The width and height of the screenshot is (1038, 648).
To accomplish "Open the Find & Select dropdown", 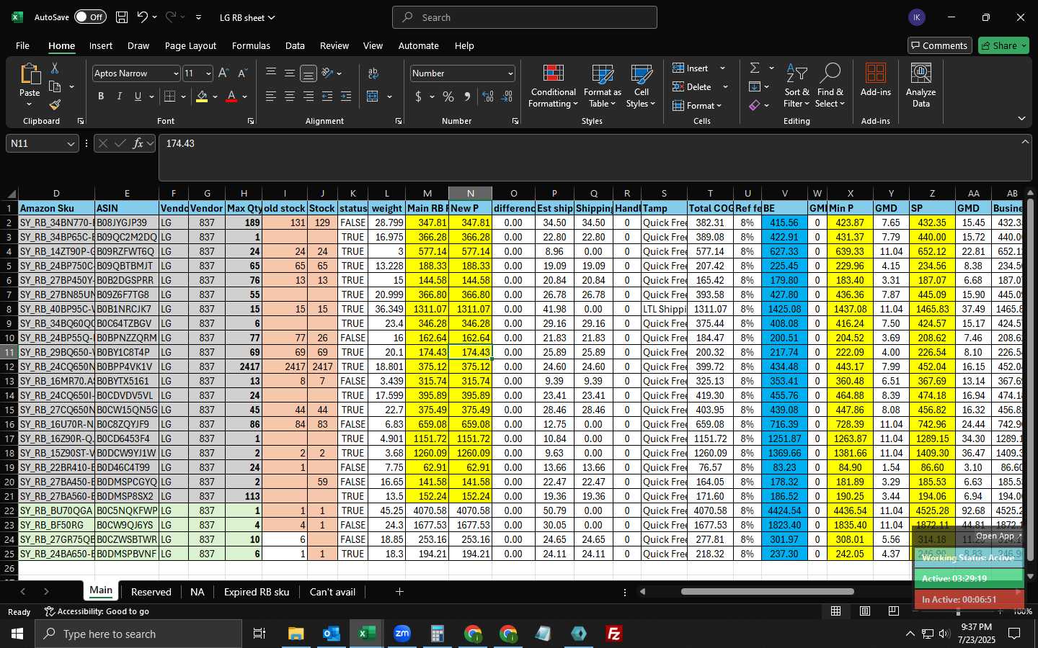I will click(830, 86).
